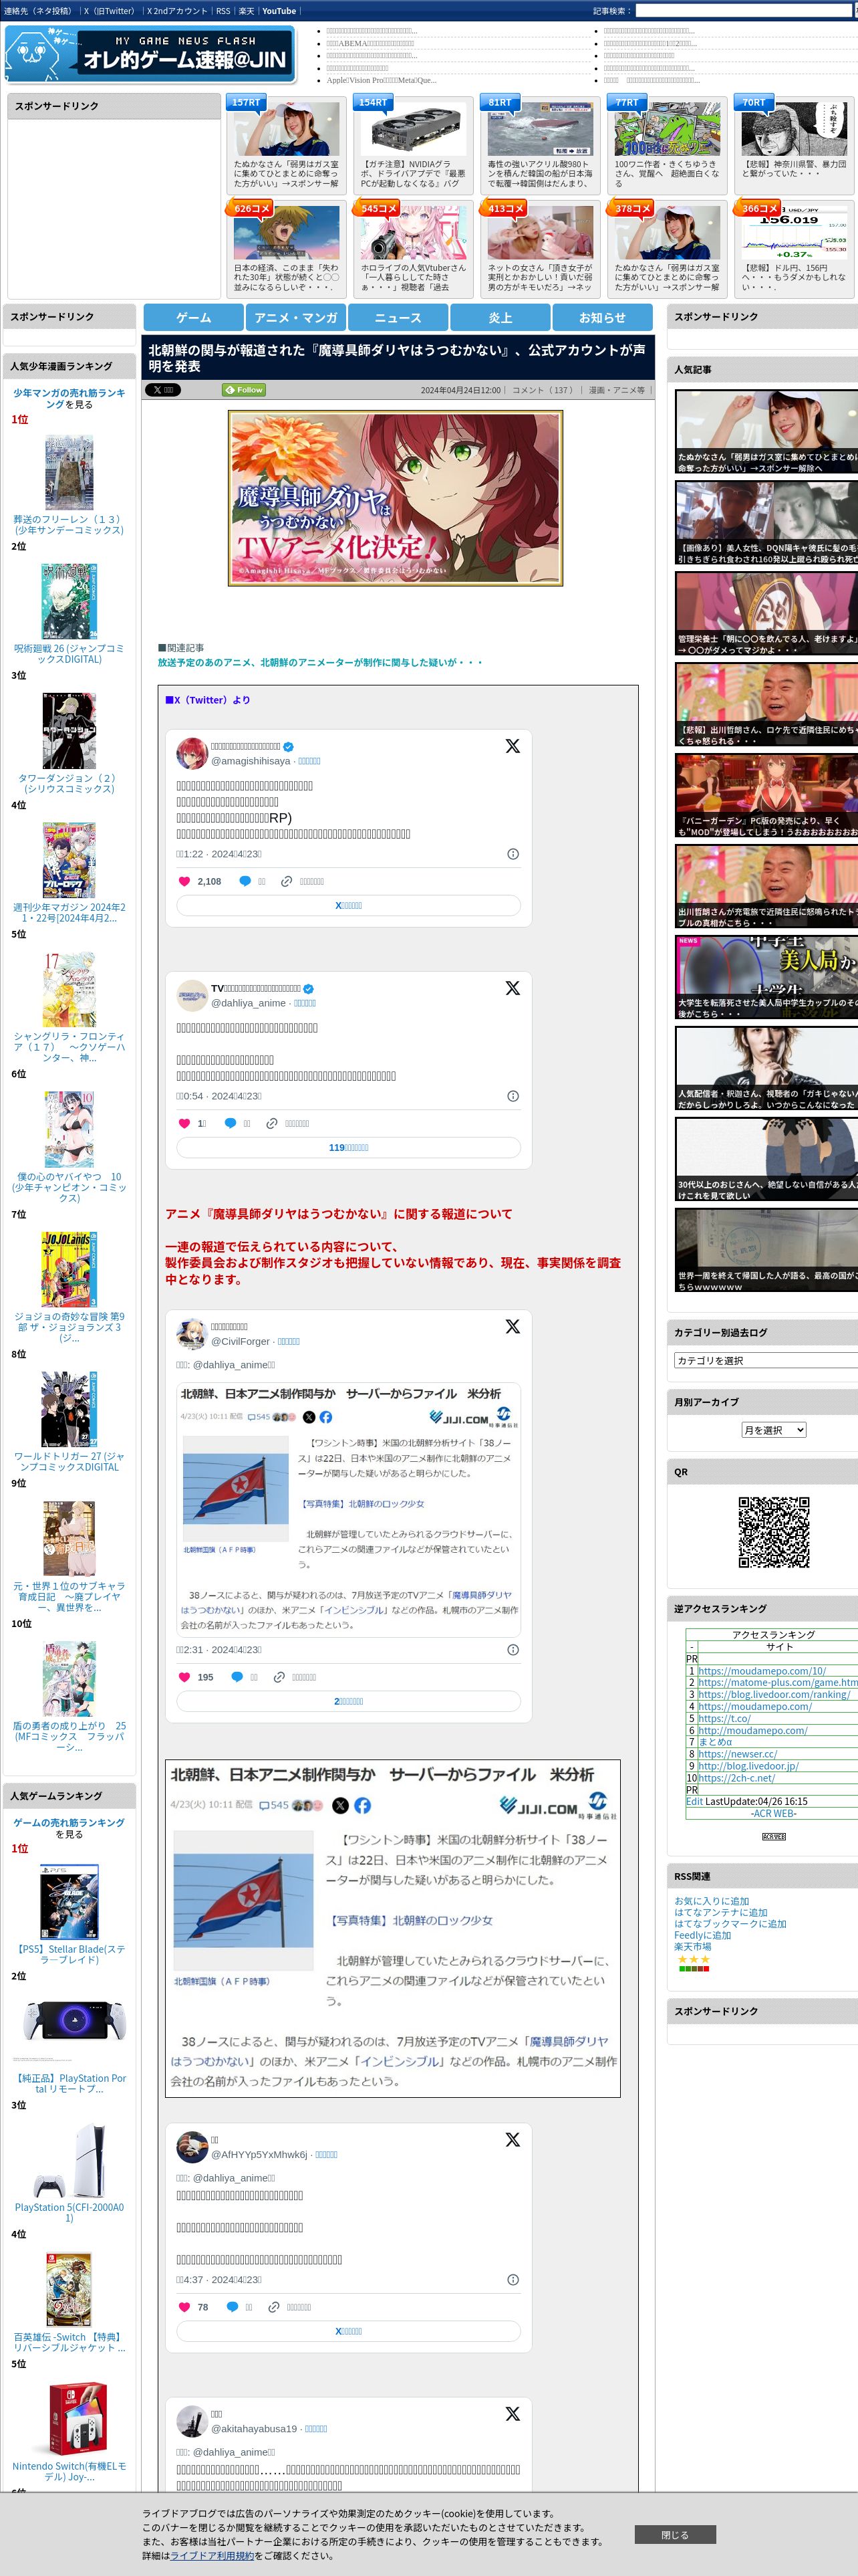Open info icon on CivilForger tweet
This screenshot has width=858, height=2576.
513,1650
